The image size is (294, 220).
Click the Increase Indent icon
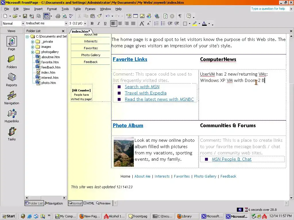point(177,23)
